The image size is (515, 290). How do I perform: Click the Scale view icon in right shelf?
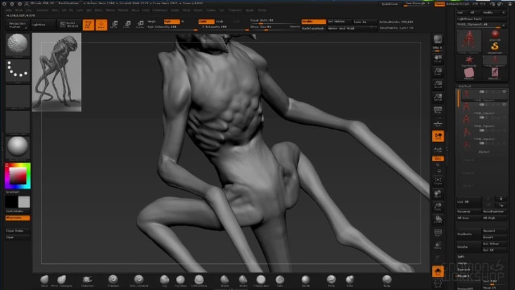438,206
